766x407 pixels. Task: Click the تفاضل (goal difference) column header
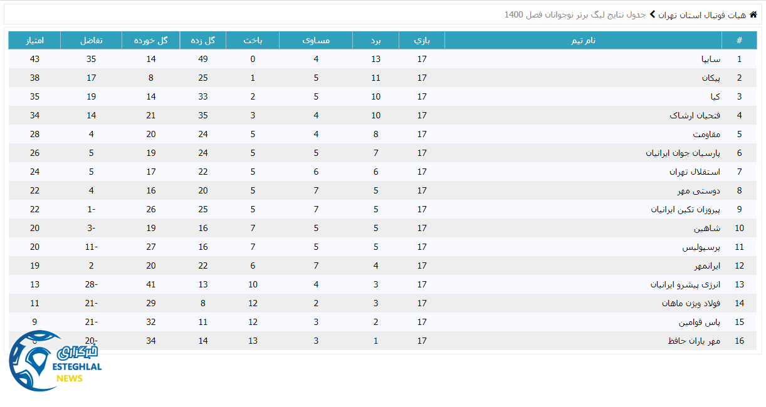coord(92,40)
